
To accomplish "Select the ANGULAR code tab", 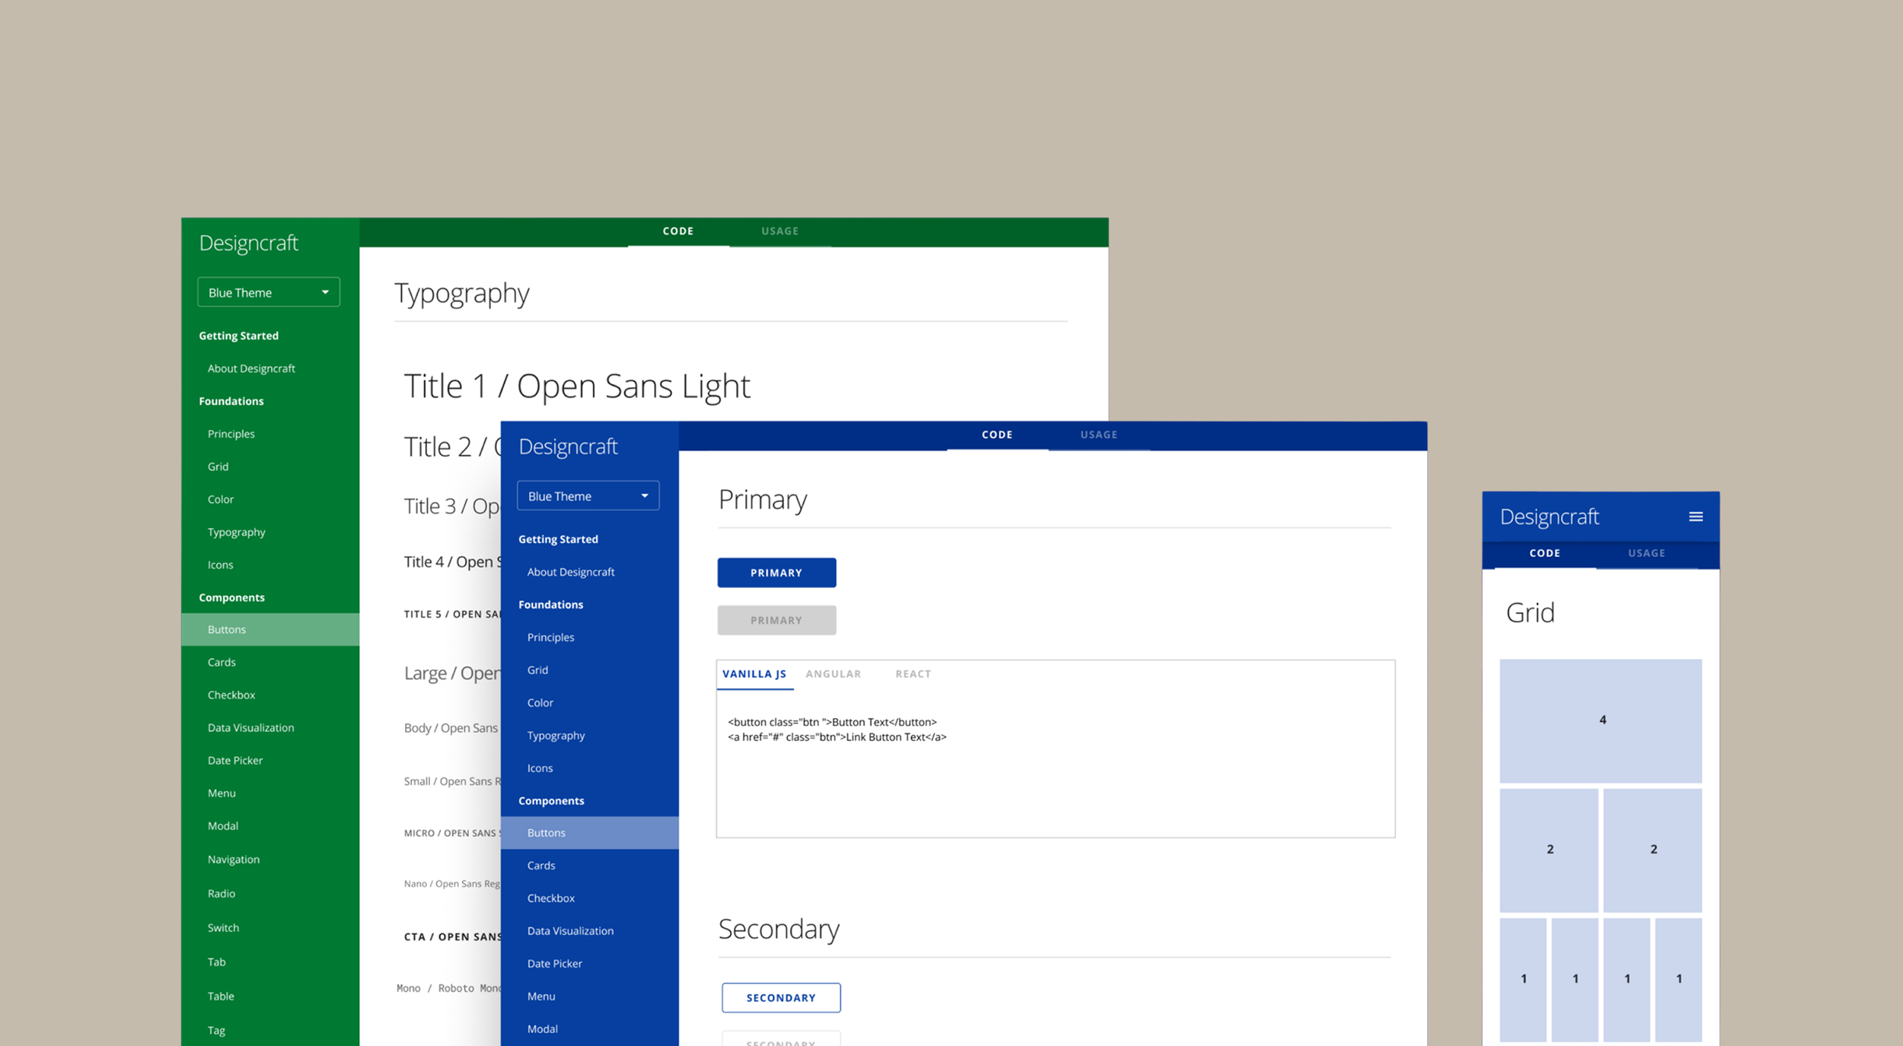I will (x=834, y=674).
